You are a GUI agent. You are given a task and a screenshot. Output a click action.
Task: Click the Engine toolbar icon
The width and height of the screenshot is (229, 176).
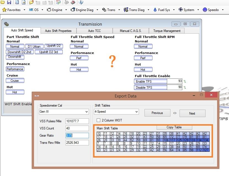click(56, 10)
